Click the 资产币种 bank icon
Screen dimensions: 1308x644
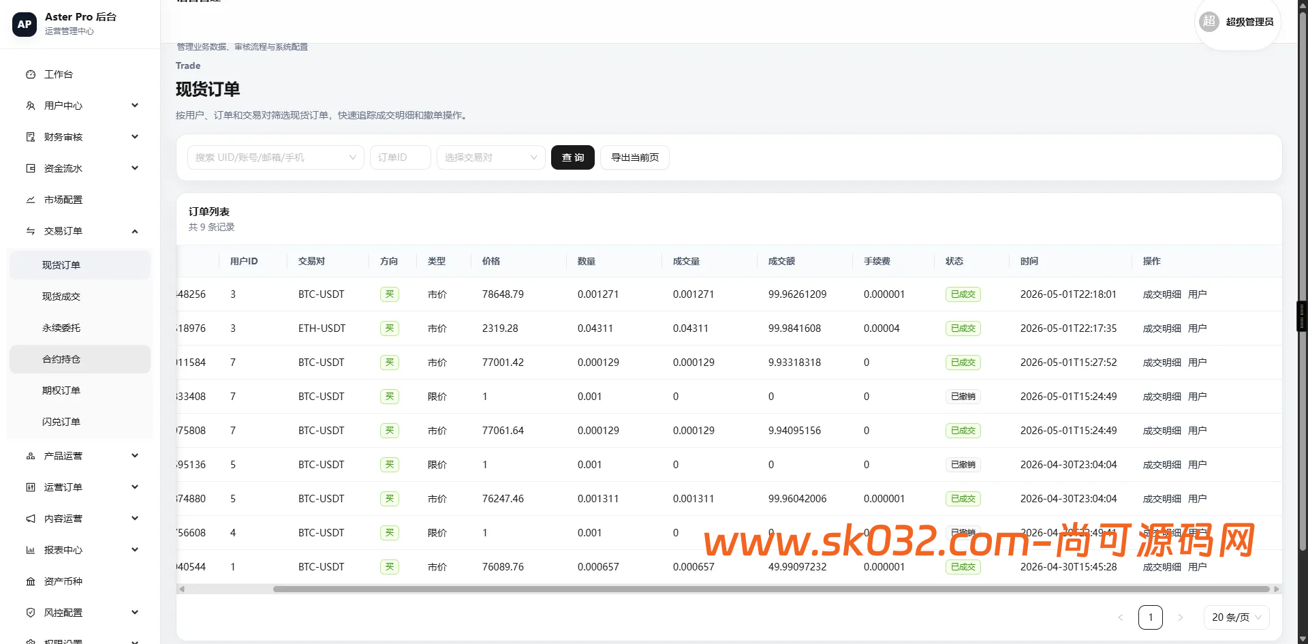pyautogui.click(x=31, y=581)
